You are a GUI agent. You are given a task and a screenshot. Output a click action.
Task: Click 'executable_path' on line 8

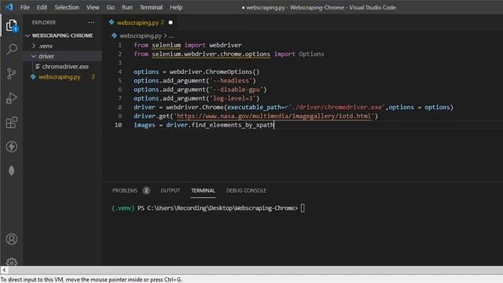pyautogui.click(x=254, y=107)
